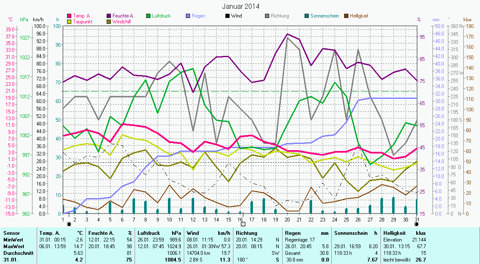
Task: Click the purple Feuchte A. legend square
Action: pyautogui.click(x=109, y=16)
